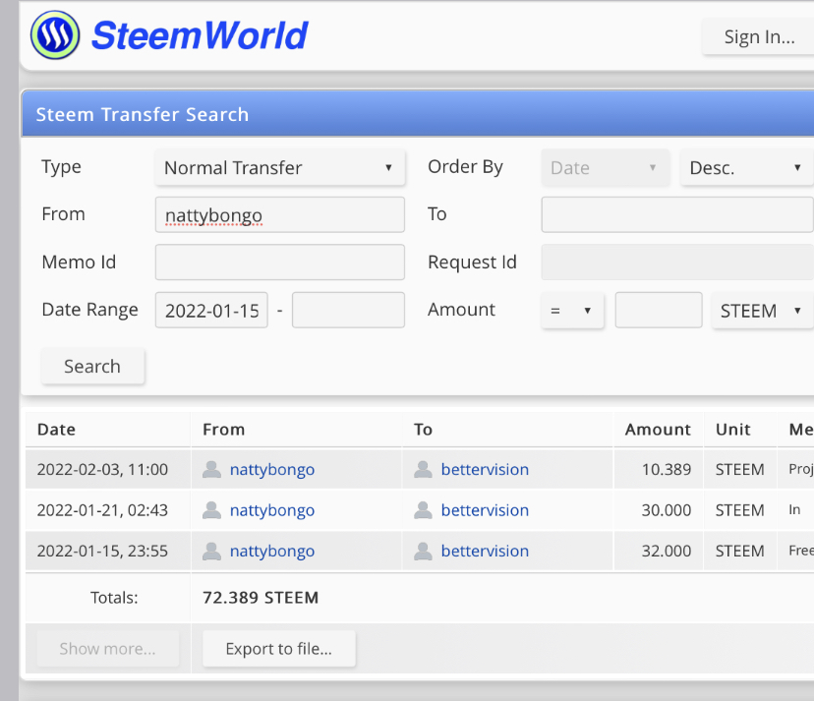
Task: Click nattybongo avatar icon in 2022-01-21 row
Action: tap(211, 510)
